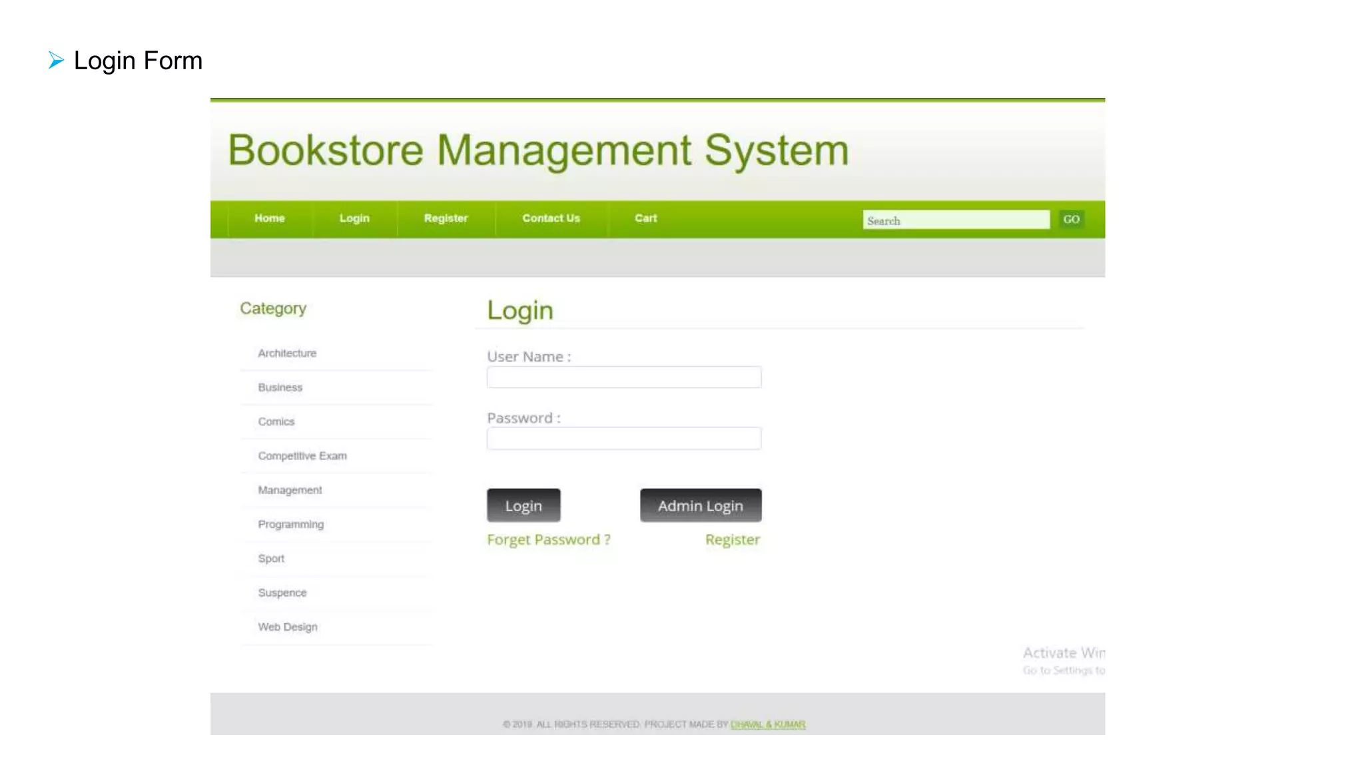This screenshot has height=767, width=1364.
Task: Click the Admin Login button
Action: point(700,506)
